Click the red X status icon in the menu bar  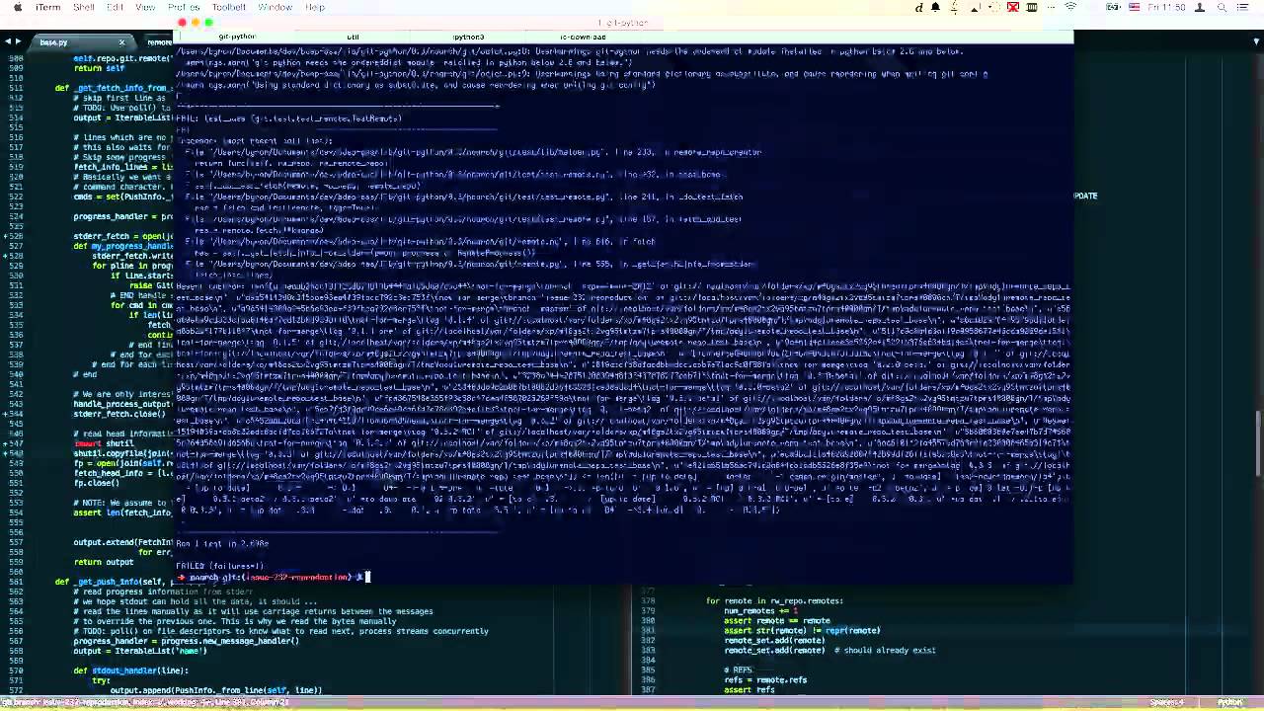tap(1013, 7)
